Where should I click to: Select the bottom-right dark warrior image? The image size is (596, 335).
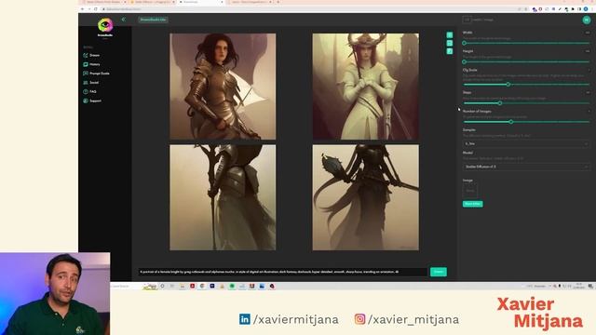pos(366,197)
